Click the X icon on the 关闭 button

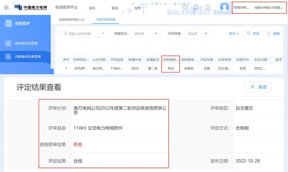pyautogui.click(x=252, y=87)
